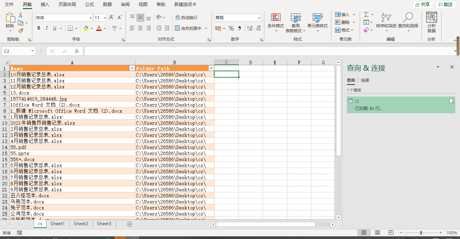Click the AutoSum sigma icon
Screen dimensions: 460x239
(366, 14)
